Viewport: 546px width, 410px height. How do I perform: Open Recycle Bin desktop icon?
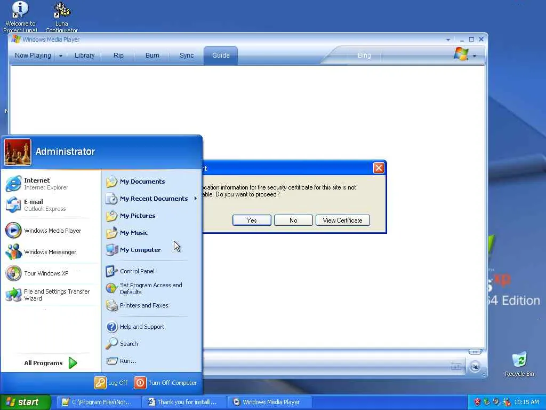519,364
